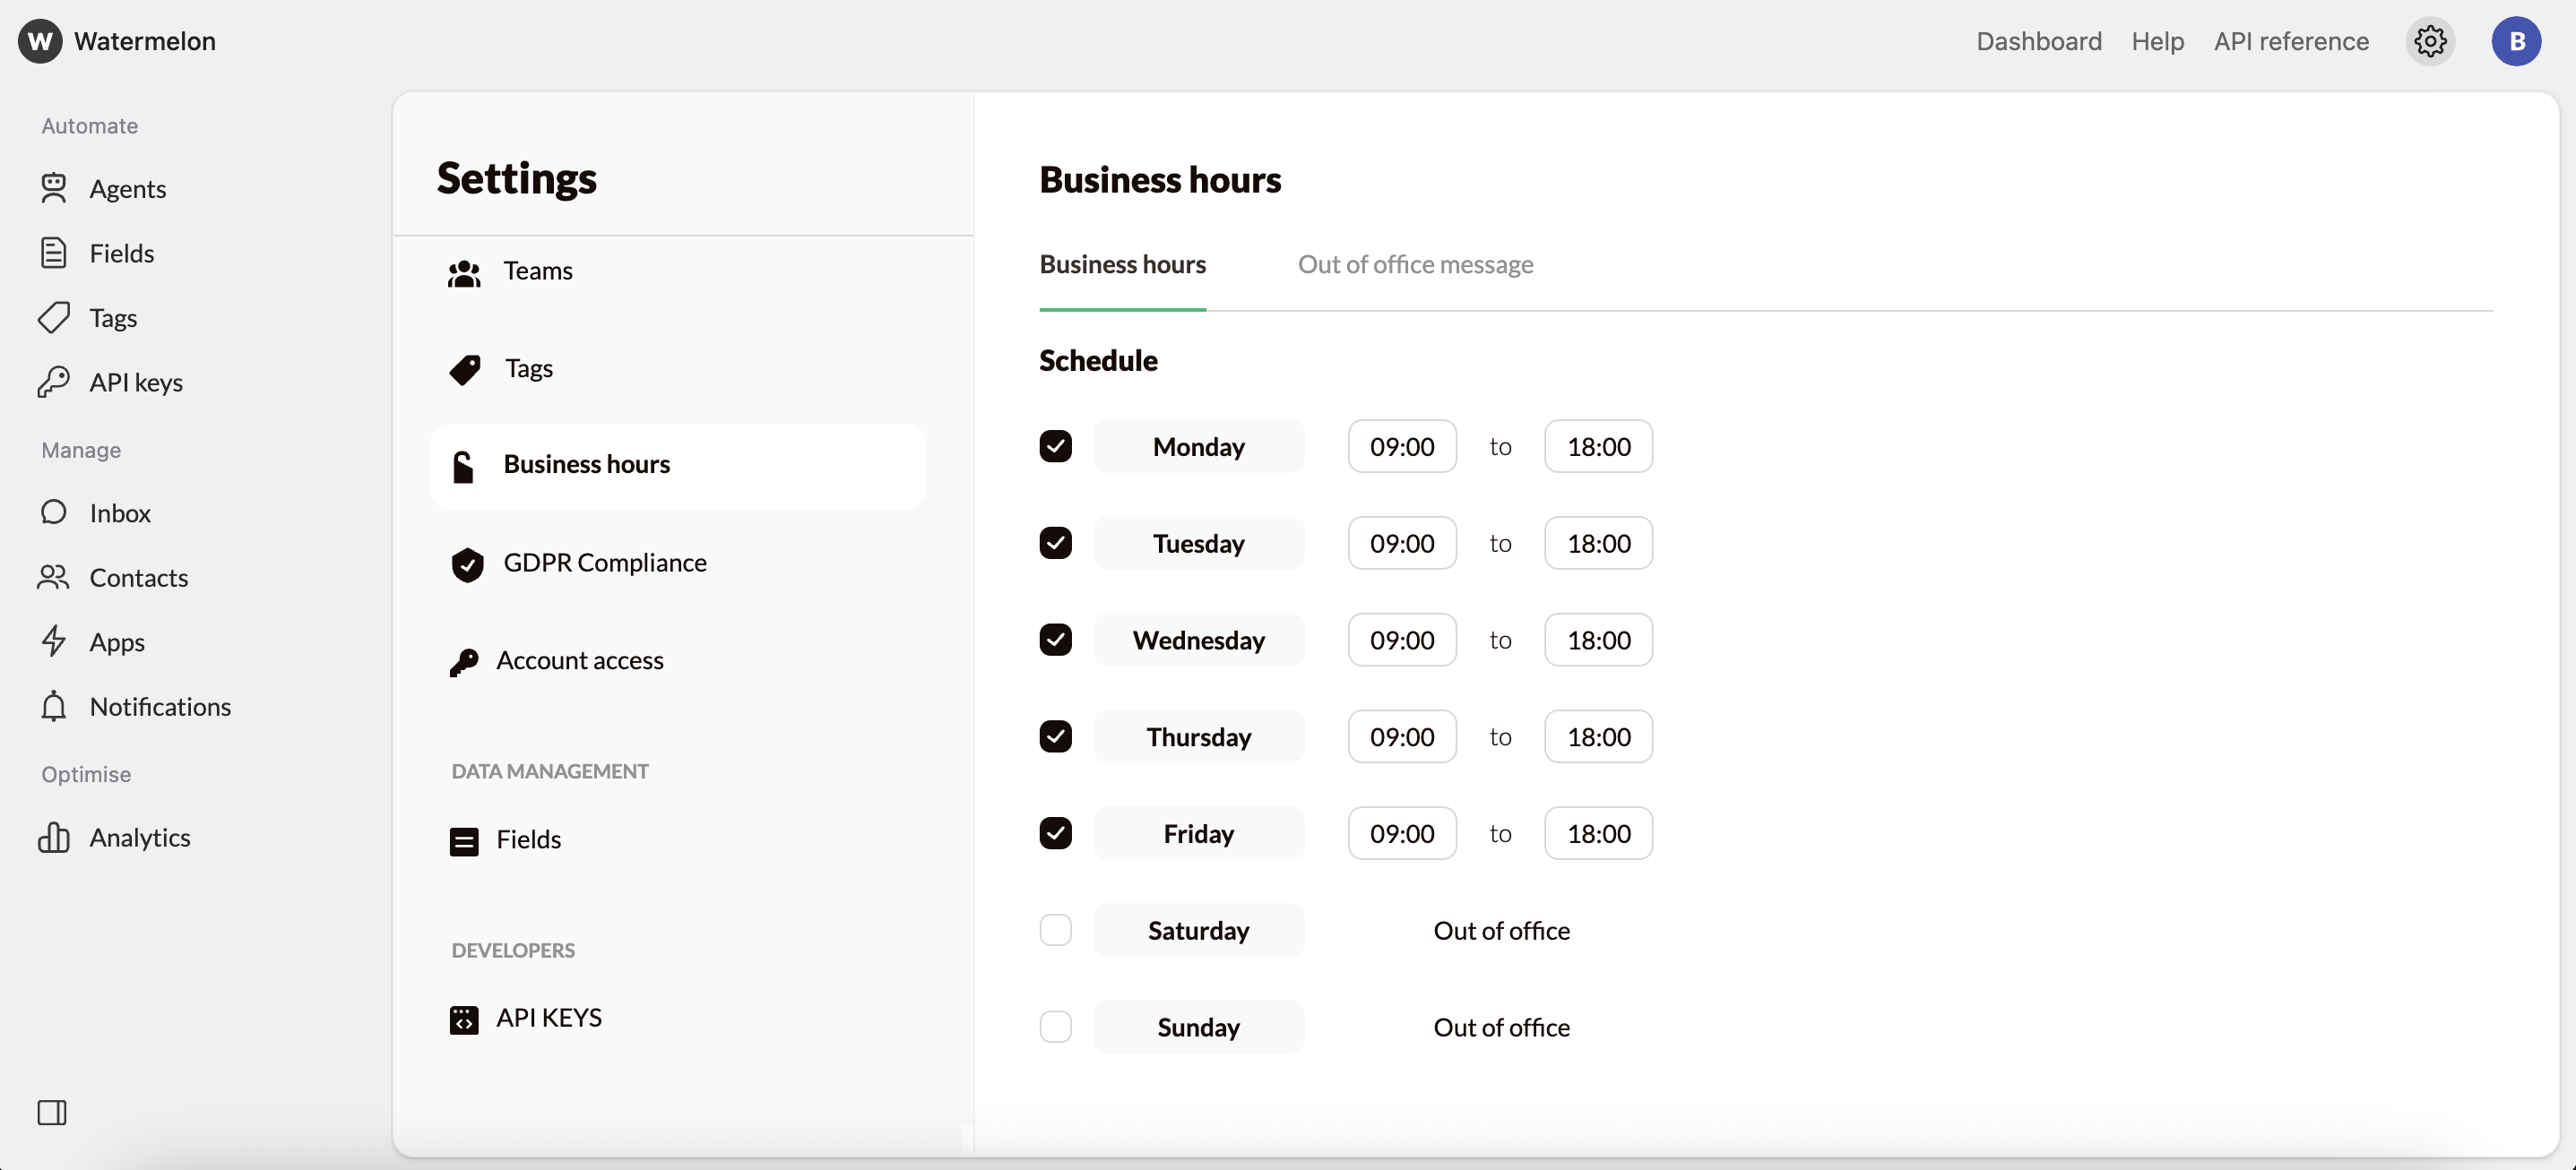Uncheck the Monday checkbox
2576x1170 pixels.
(x=1055, y=445)
